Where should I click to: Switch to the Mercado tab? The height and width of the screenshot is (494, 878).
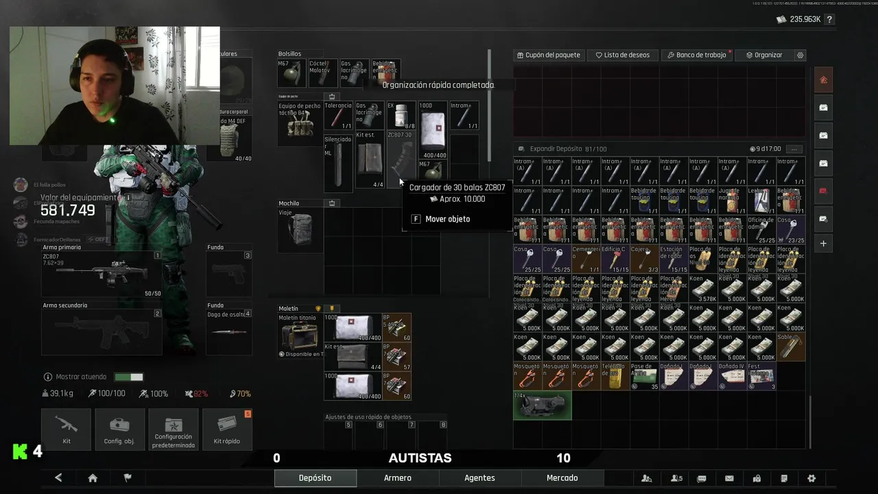tap(562, 478)
